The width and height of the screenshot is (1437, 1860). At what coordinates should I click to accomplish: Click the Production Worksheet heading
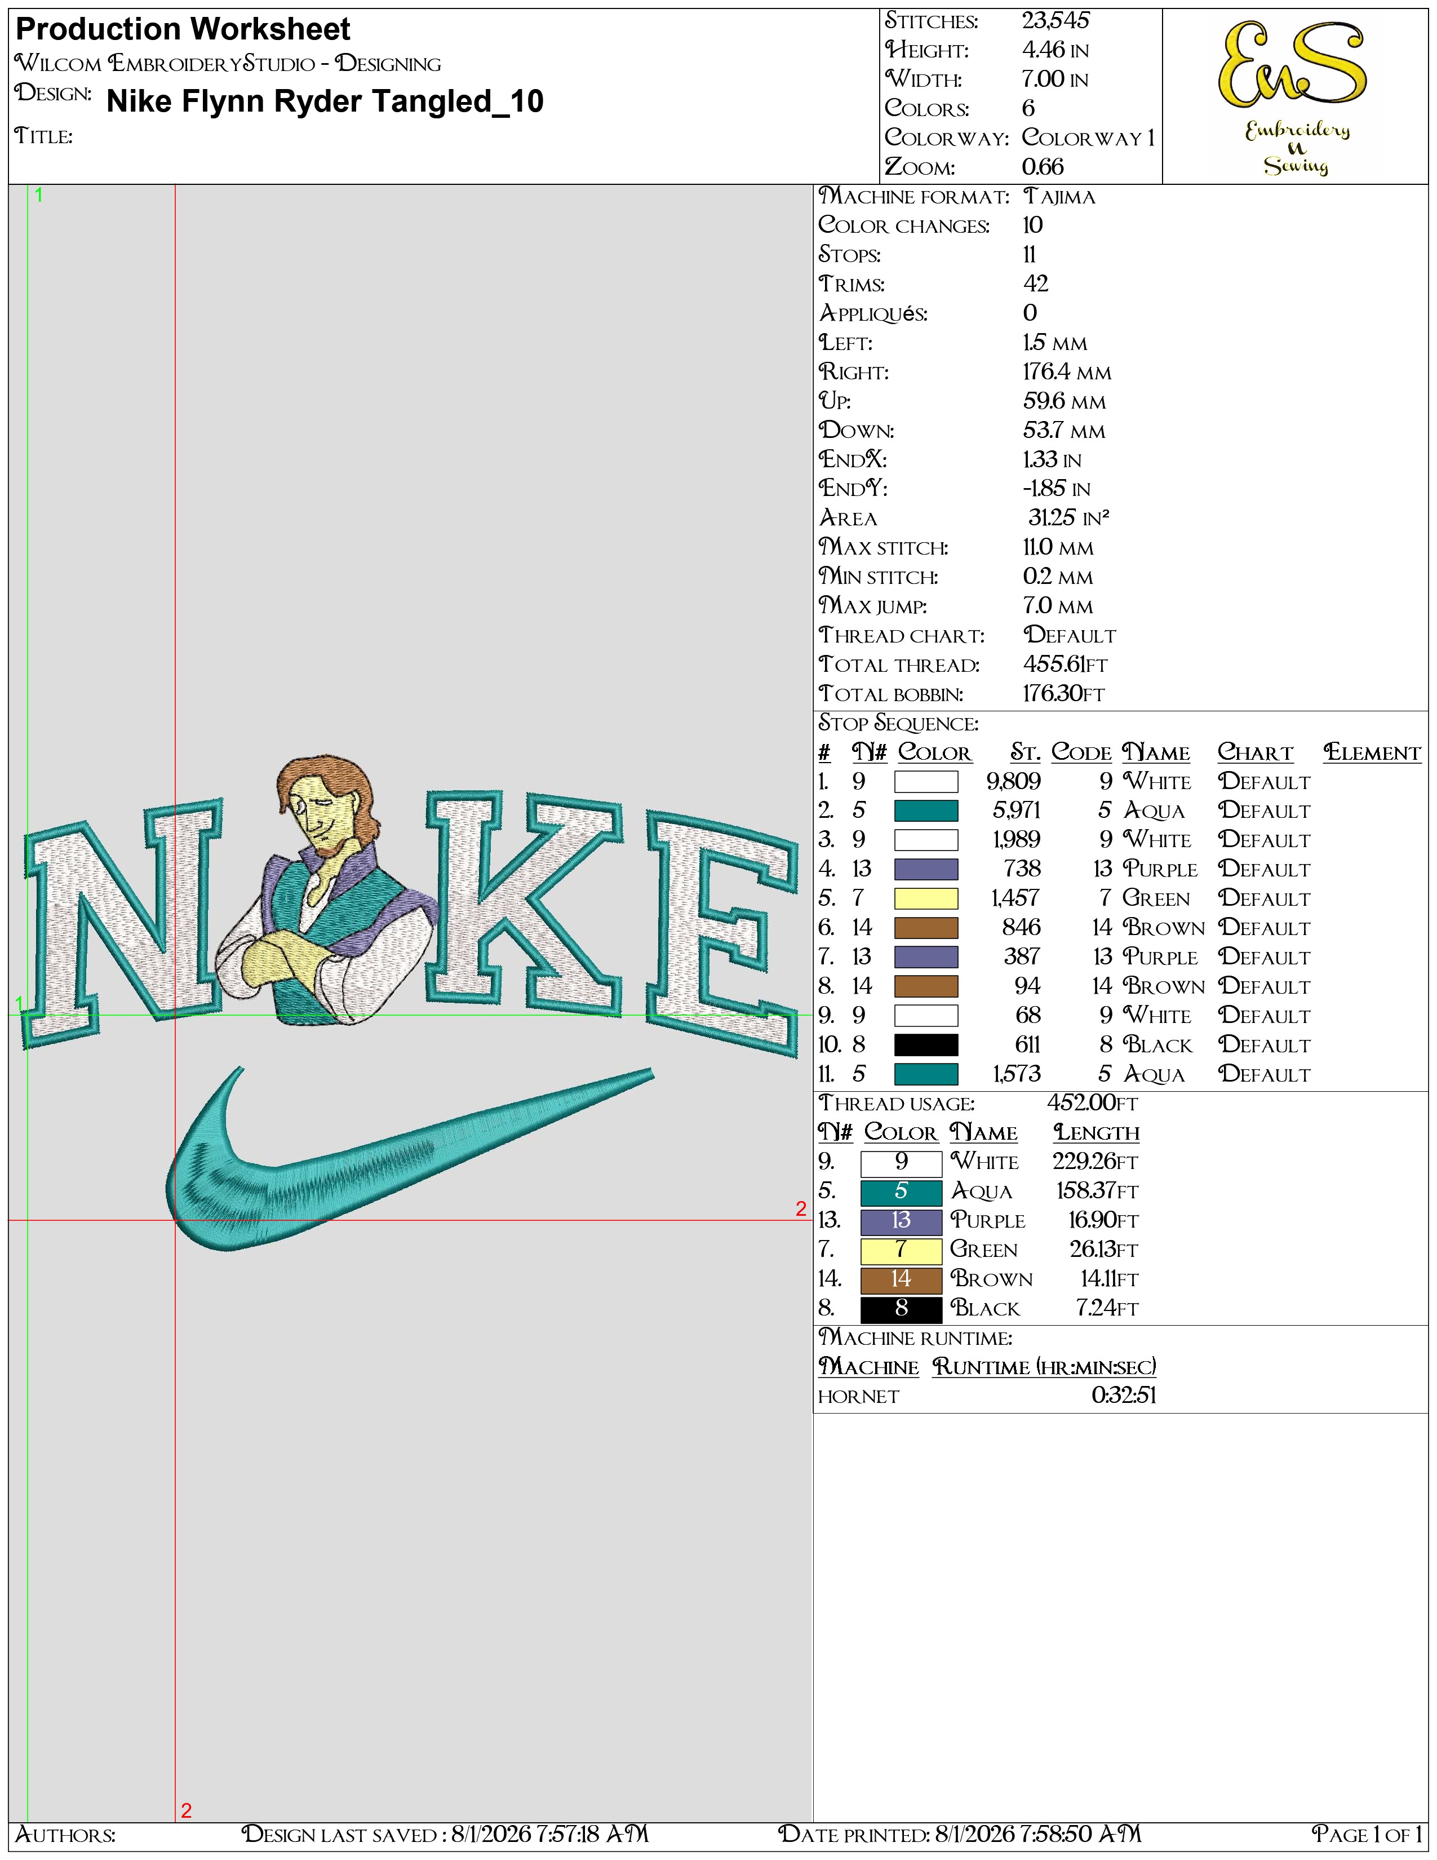pos(183,30)
